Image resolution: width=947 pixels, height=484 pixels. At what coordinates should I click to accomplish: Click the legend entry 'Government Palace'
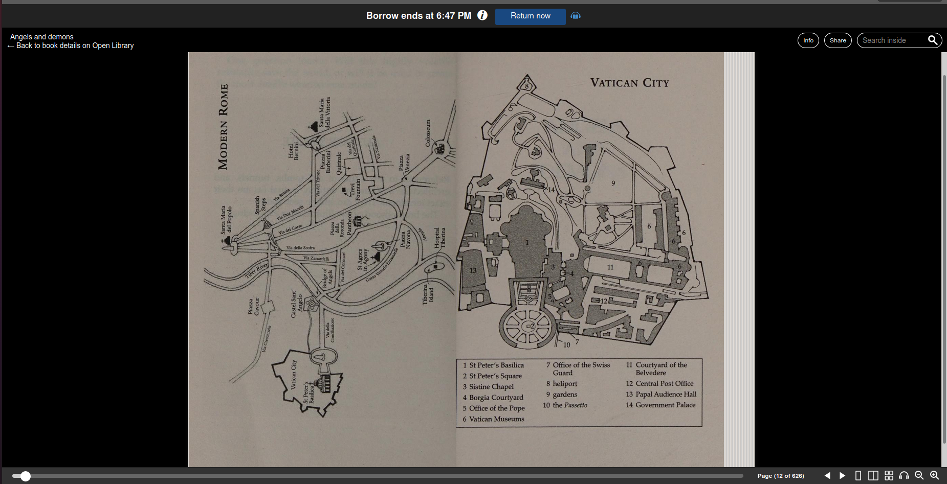(x=666, y=405)
